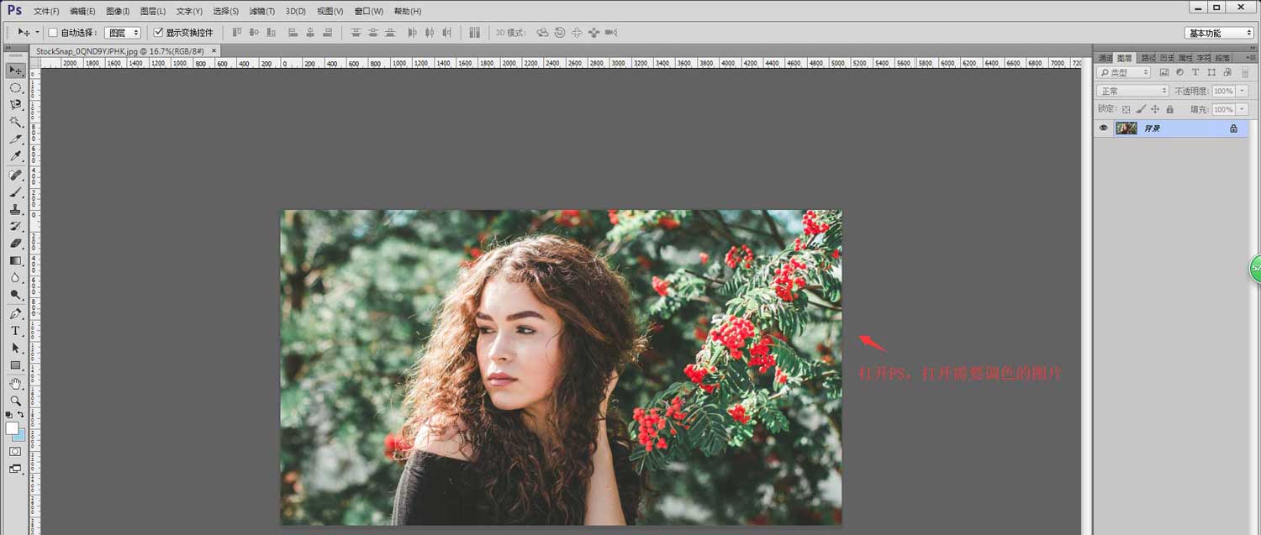Viewport: 1261px width, 535px height.
Task: Select the Brush tool
Action: (x=15, y=191)
